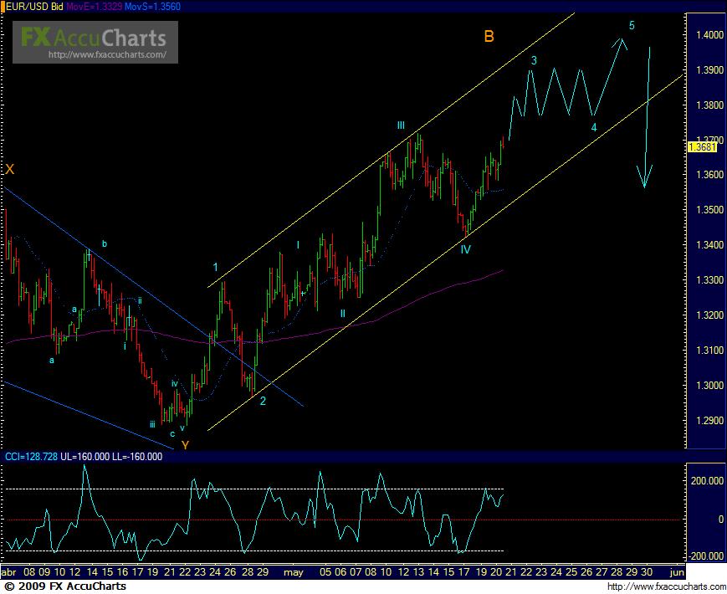
Task: Select the wave III label at channel top
Action: pyautogui.click(x=402, y=125)
